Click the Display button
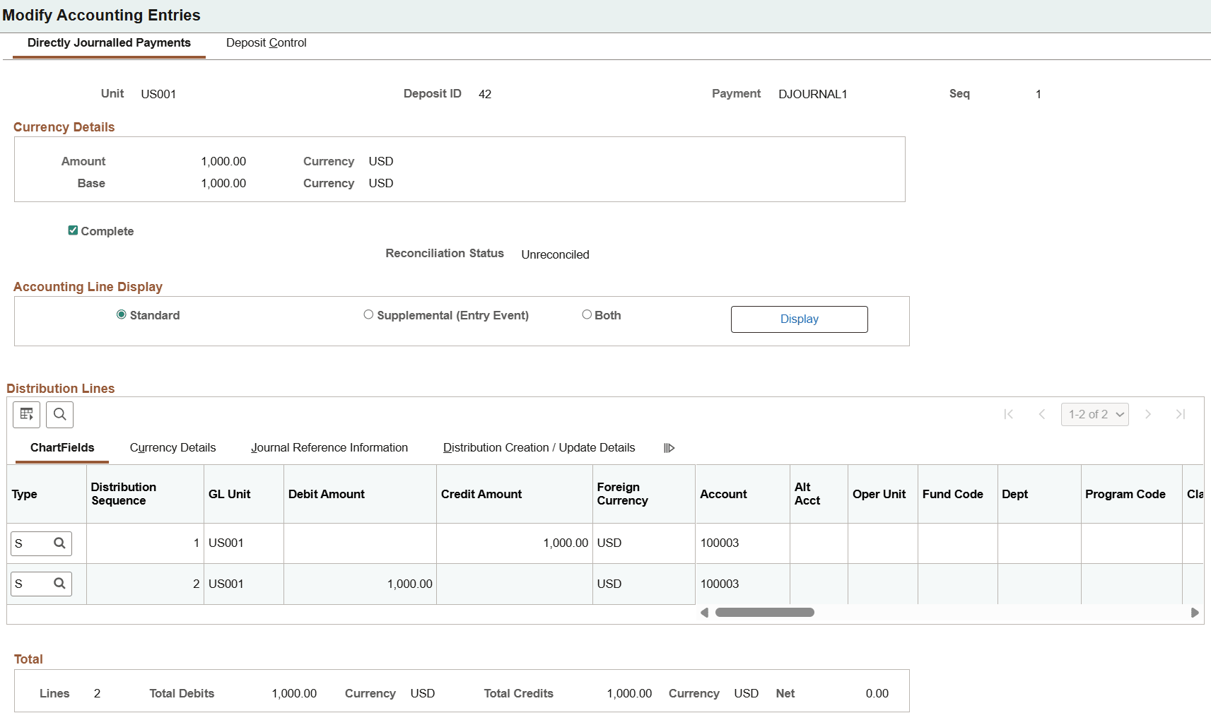 (x=799, y=319)
